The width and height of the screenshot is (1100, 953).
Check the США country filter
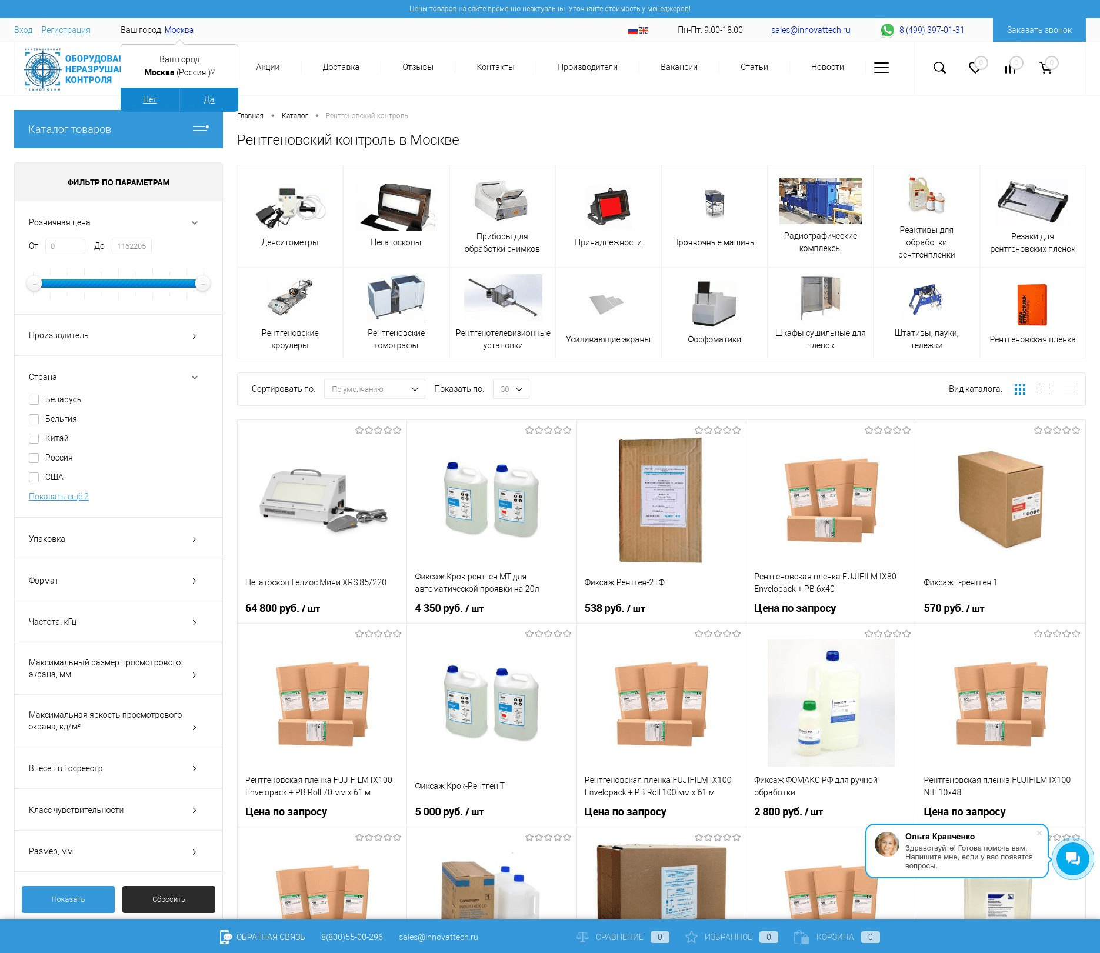34,478
